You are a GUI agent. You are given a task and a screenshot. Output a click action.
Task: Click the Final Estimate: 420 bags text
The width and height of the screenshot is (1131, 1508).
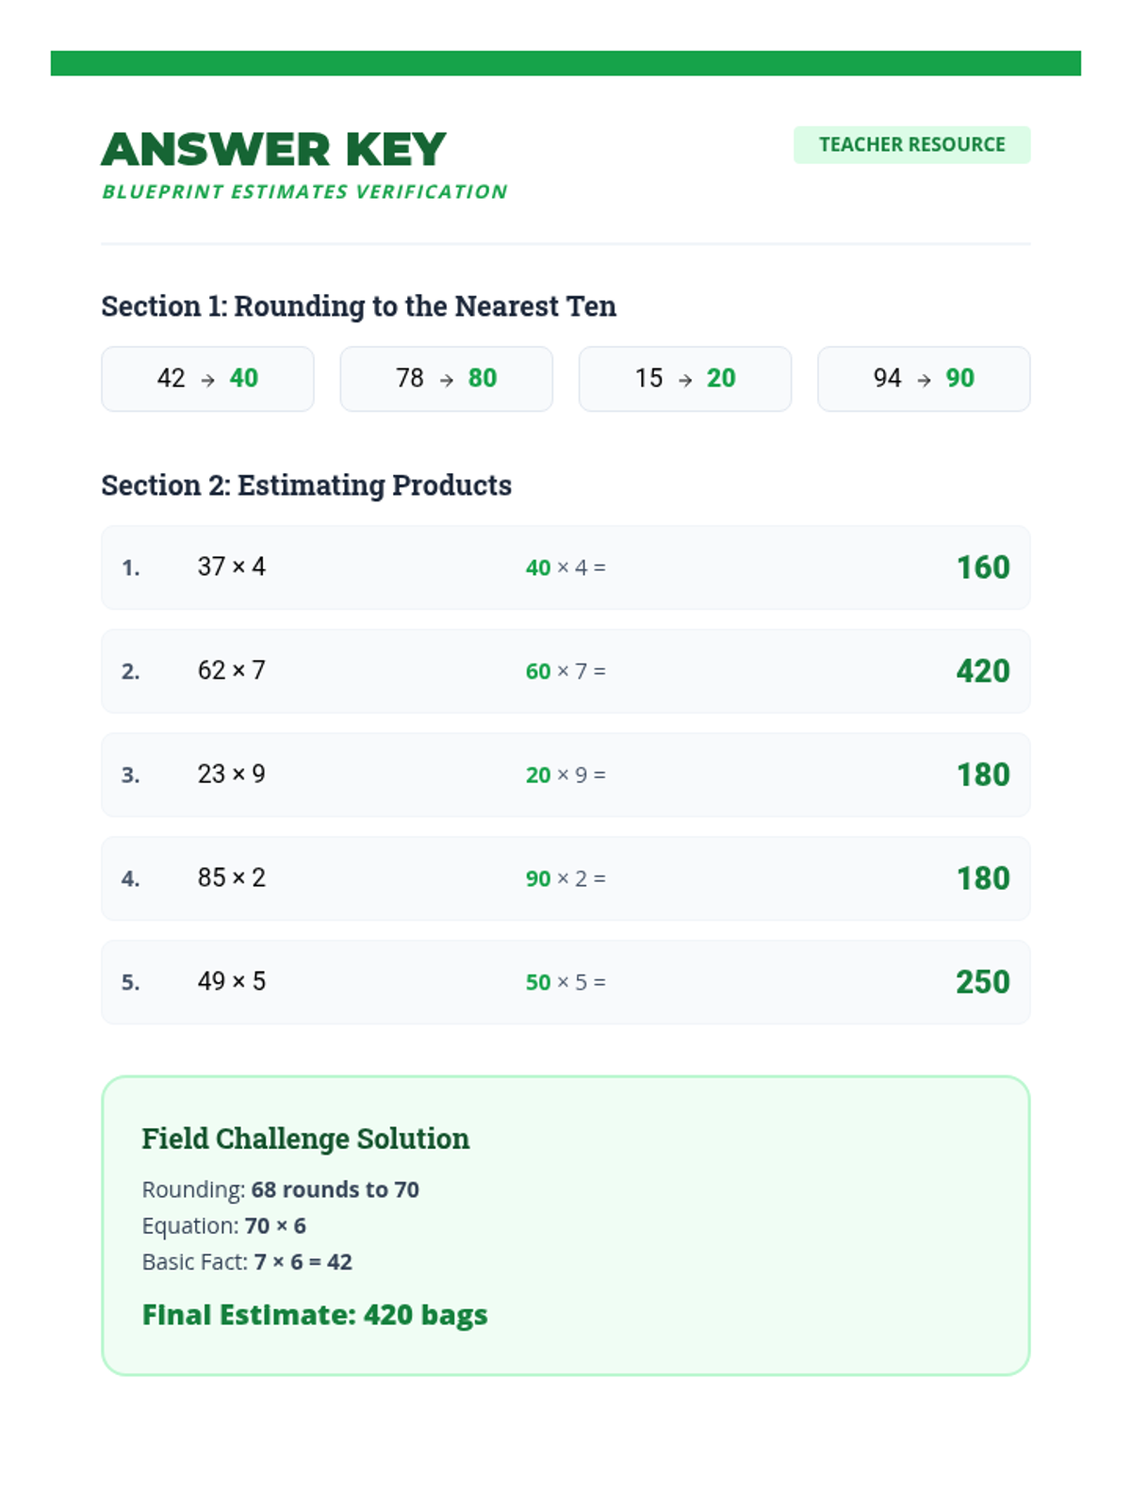pyautogui.click(x=315, y=1315)
